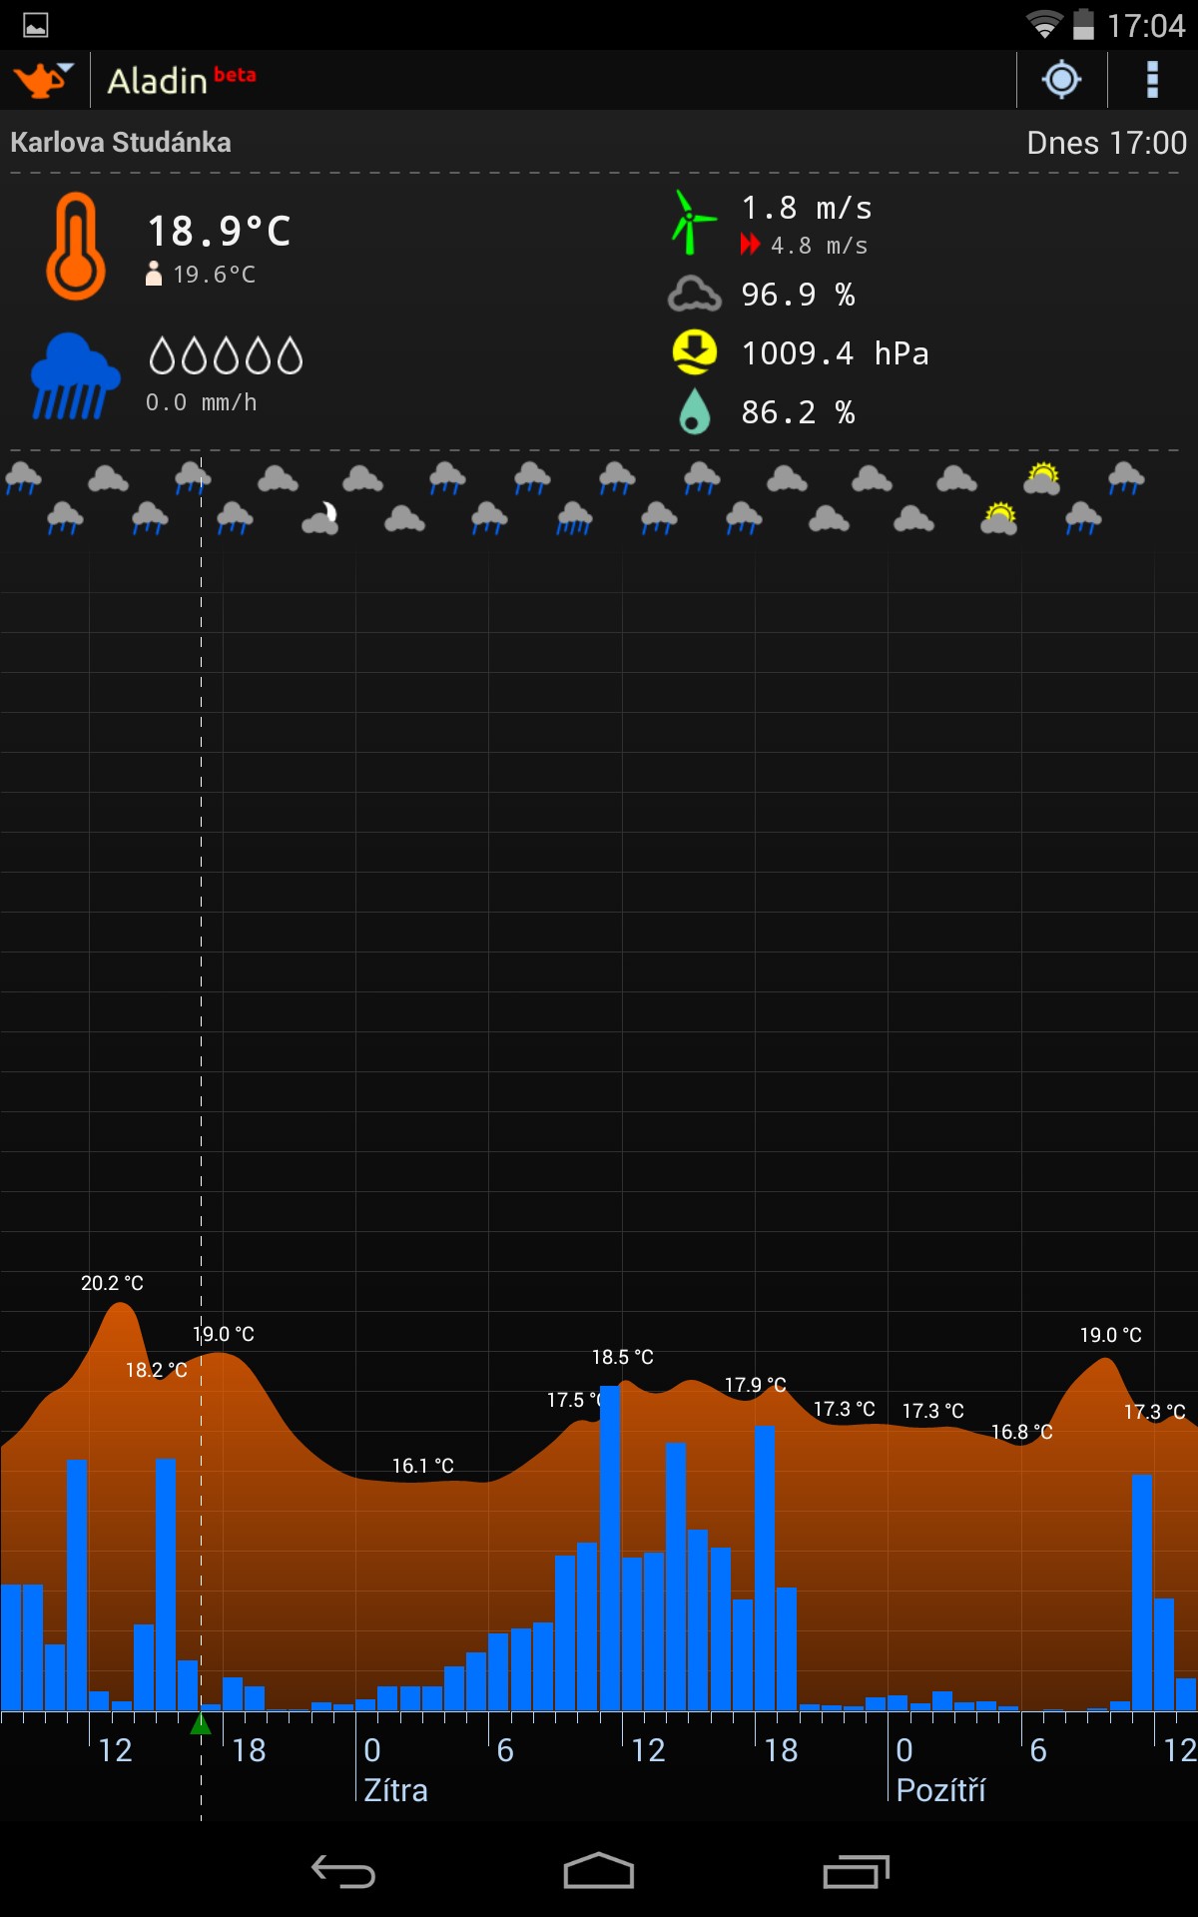The width and height of the screenshot is (1198, 1917).
Task: Open the Aladin lamp app menu
Action: [42, 80]
